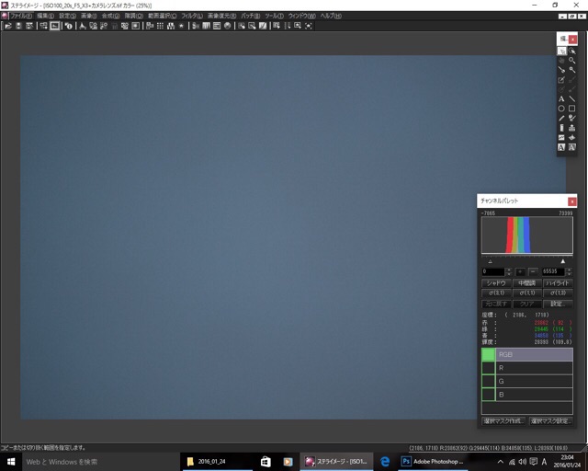Select the stamp tool in the toolbox
The width and height of the screenshot is (588, 471).
pos(571,128)
